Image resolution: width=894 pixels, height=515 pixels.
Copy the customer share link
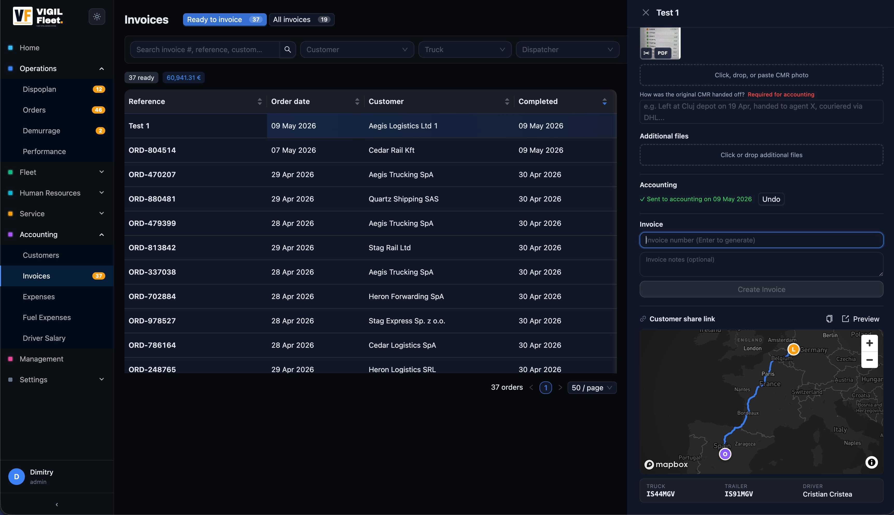point(829,319)
